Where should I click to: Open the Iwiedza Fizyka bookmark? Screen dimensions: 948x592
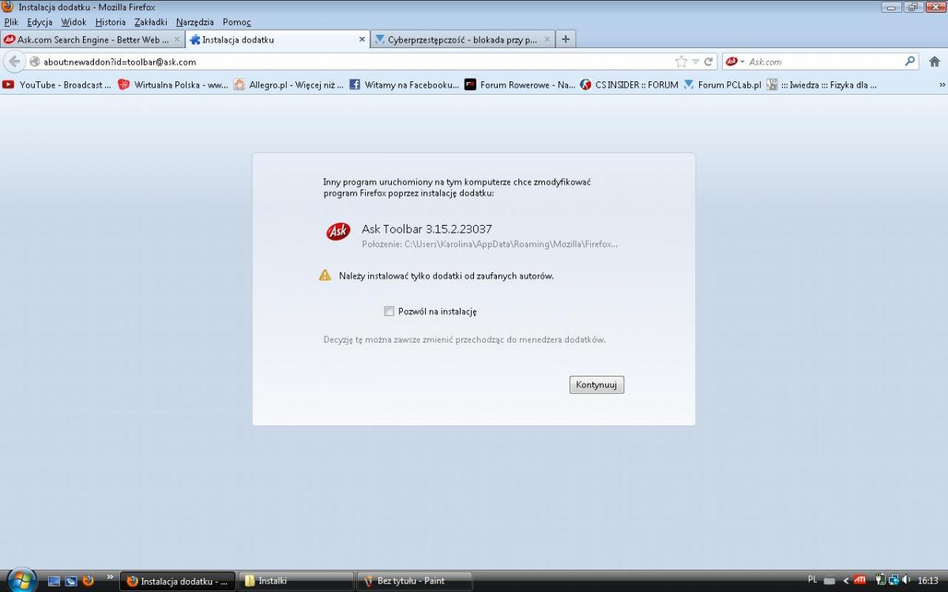coord(822,84)
